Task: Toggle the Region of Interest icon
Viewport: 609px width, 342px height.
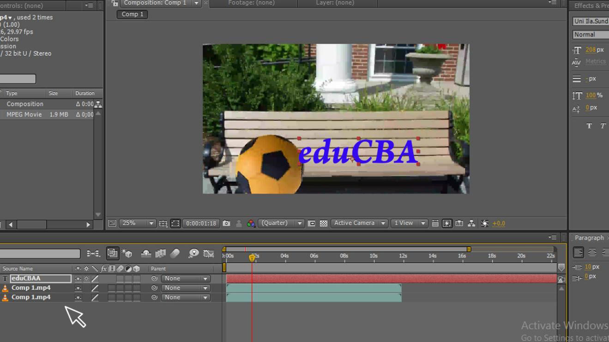Action: tap(312, 223)
